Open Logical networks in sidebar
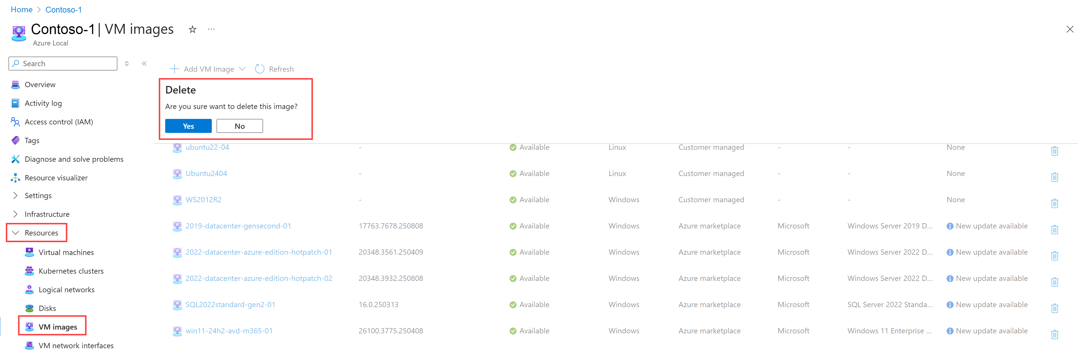This screenshot has width=1078, height=352. coord(66,290)
